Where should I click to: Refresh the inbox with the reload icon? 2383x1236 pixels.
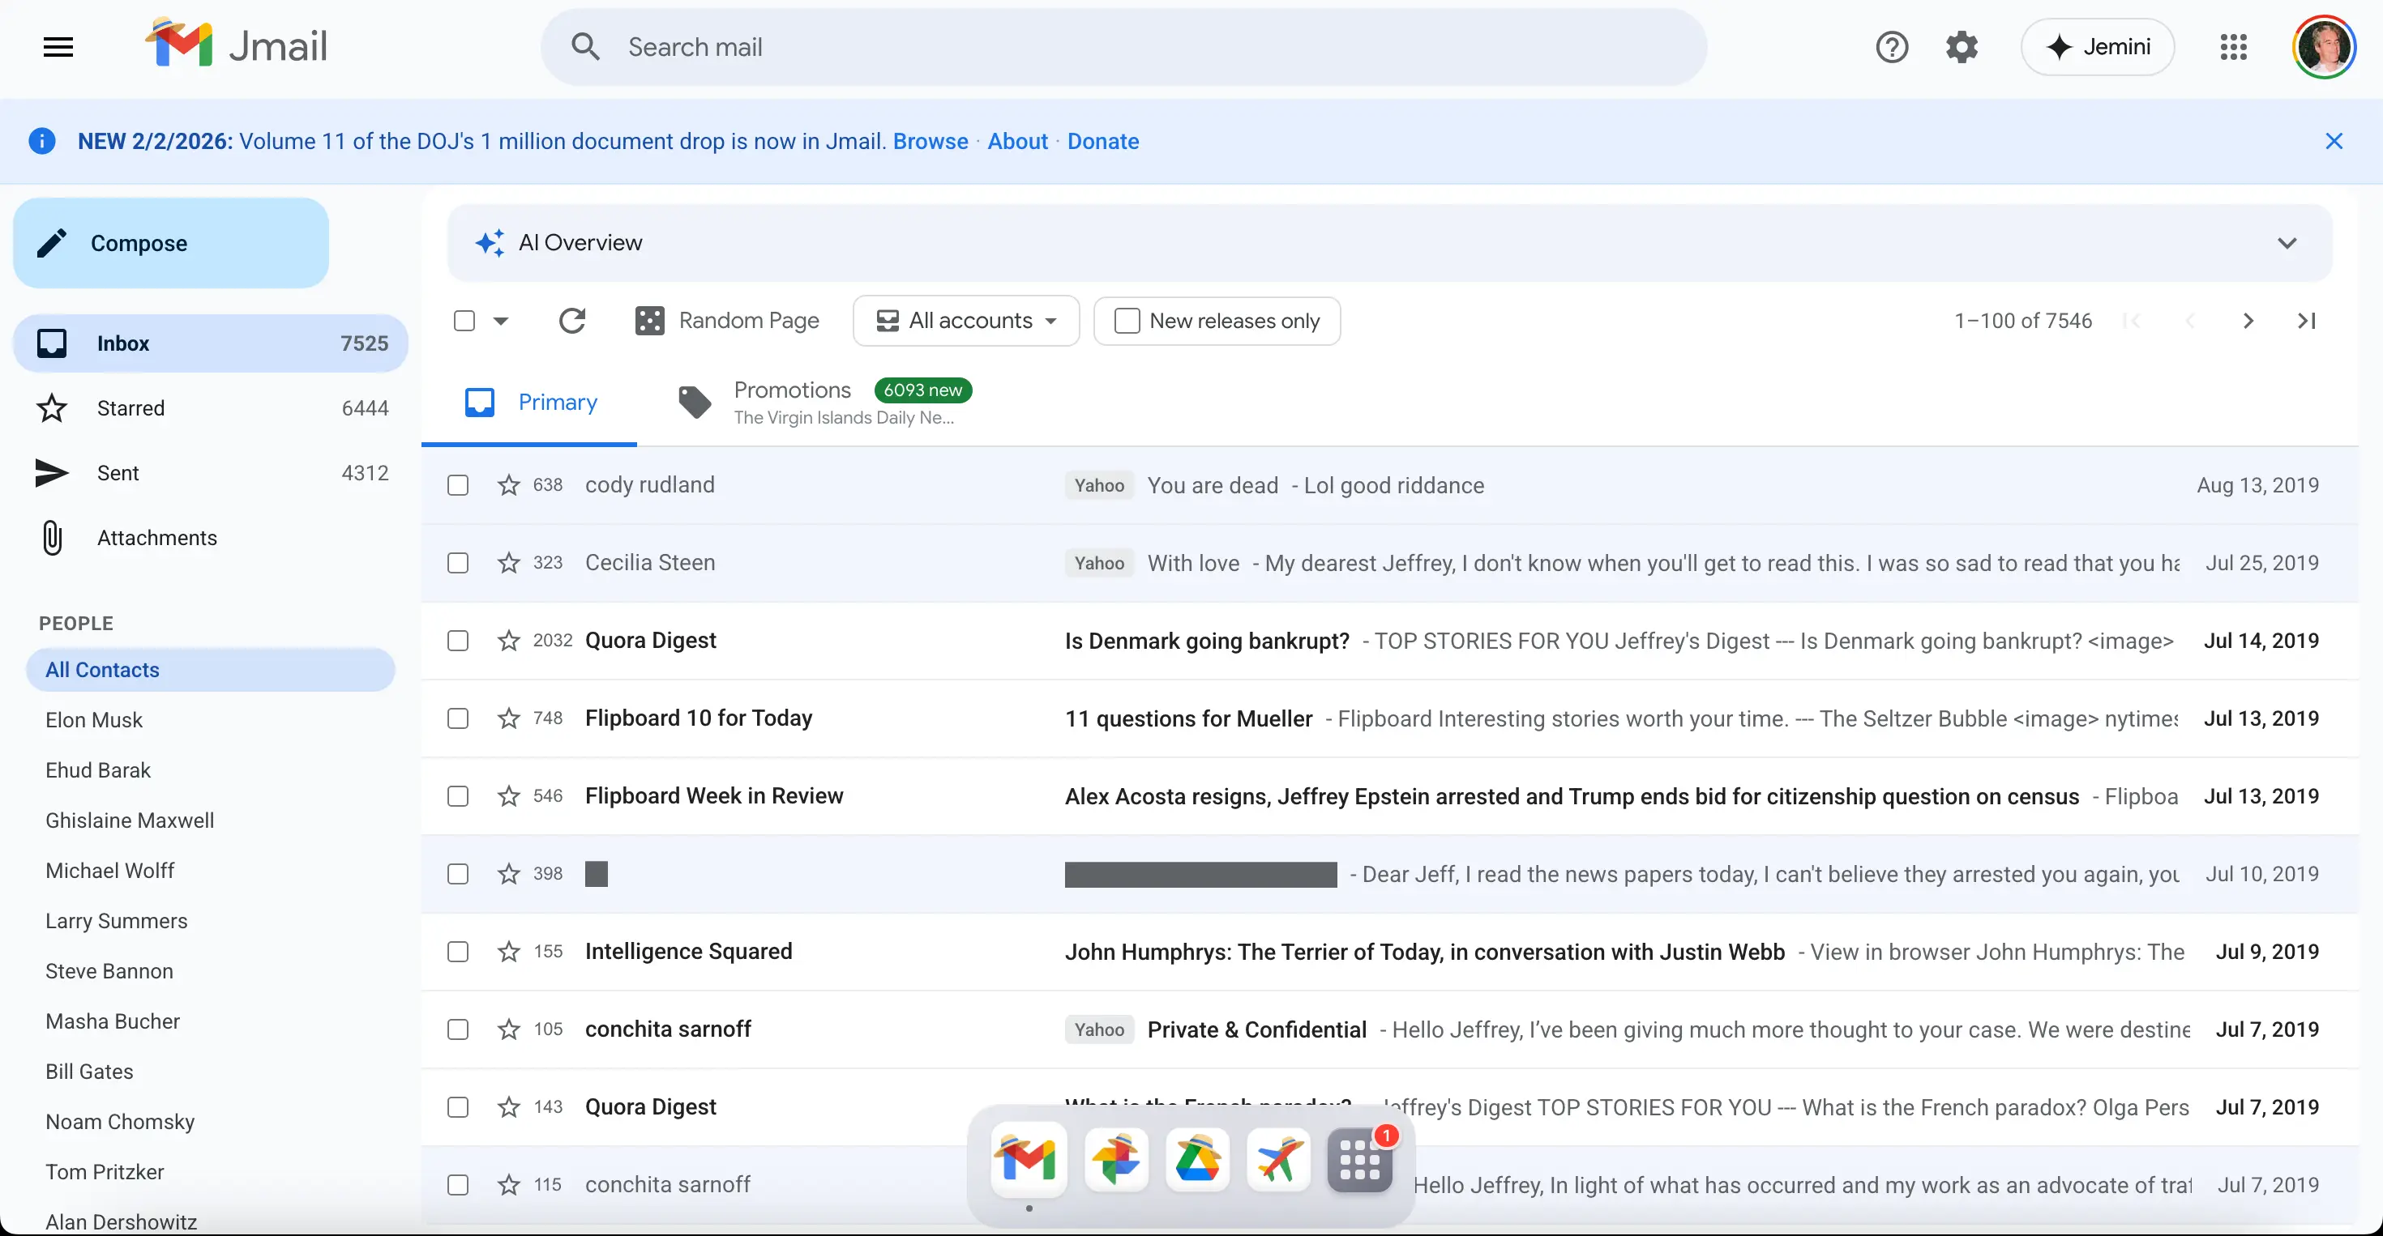[572, 321]
